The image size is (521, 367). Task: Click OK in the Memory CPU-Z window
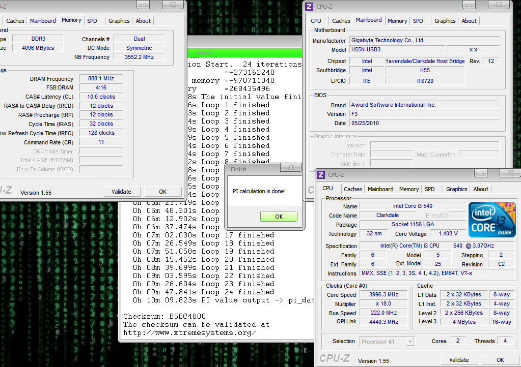tap(163, 192)
